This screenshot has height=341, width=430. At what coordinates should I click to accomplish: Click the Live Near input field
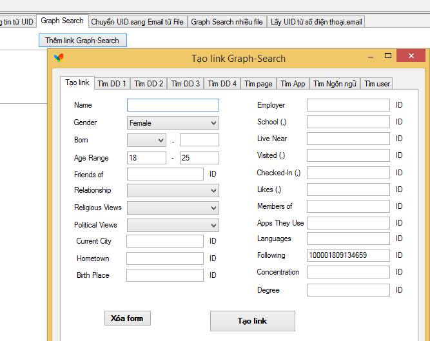tap(348, 139)
